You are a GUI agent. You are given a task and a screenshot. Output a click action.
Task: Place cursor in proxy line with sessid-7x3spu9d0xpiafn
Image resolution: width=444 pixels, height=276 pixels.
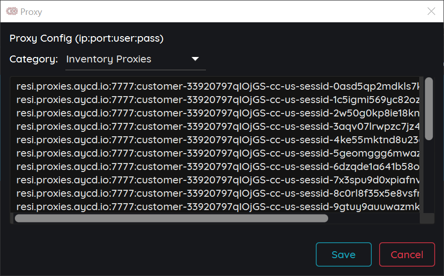[218, 180]
